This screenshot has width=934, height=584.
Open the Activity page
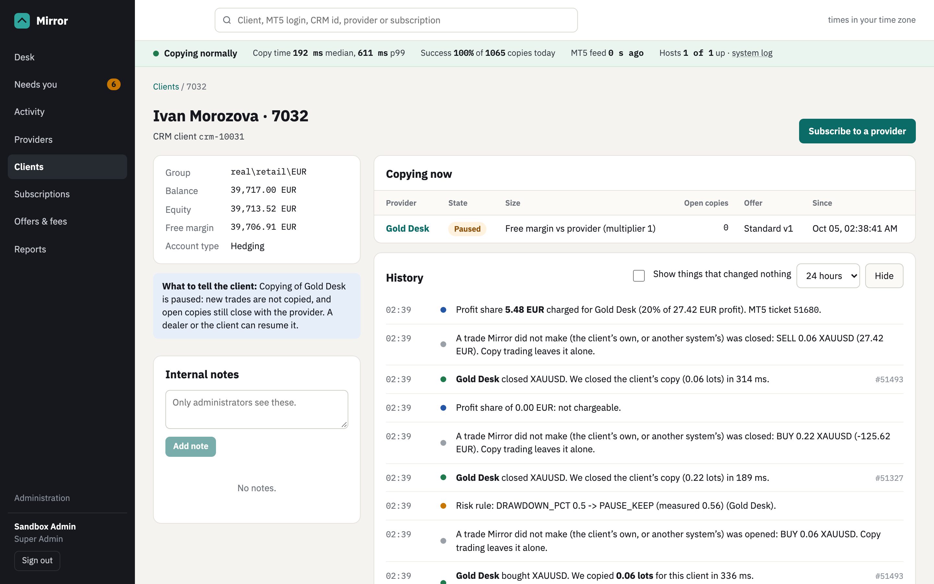[67, 112]
